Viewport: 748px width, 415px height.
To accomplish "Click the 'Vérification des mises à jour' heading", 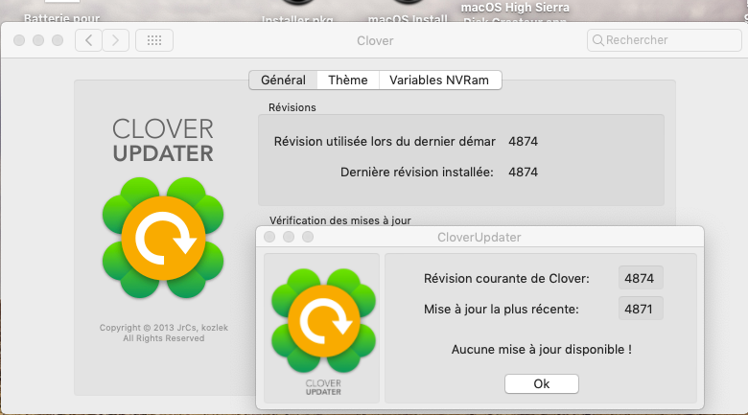I will coord(340,220).
